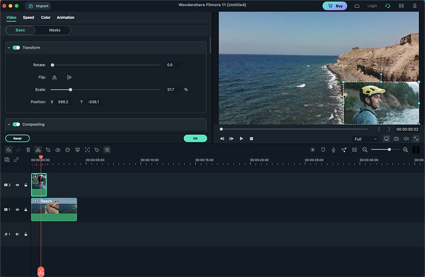Screen dimensions: 425x277
Task: Switch to the Animation tab
Action: pos(65,18)
